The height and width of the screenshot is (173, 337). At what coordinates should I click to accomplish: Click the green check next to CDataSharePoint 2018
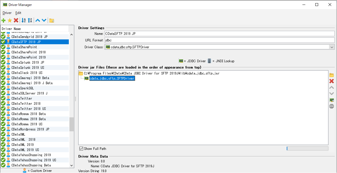click(x=3, y=52)
